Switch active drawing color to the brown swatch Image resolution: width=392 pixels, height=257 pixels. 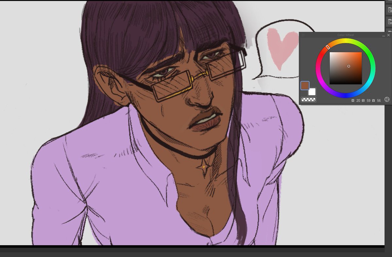pos(305,85)
